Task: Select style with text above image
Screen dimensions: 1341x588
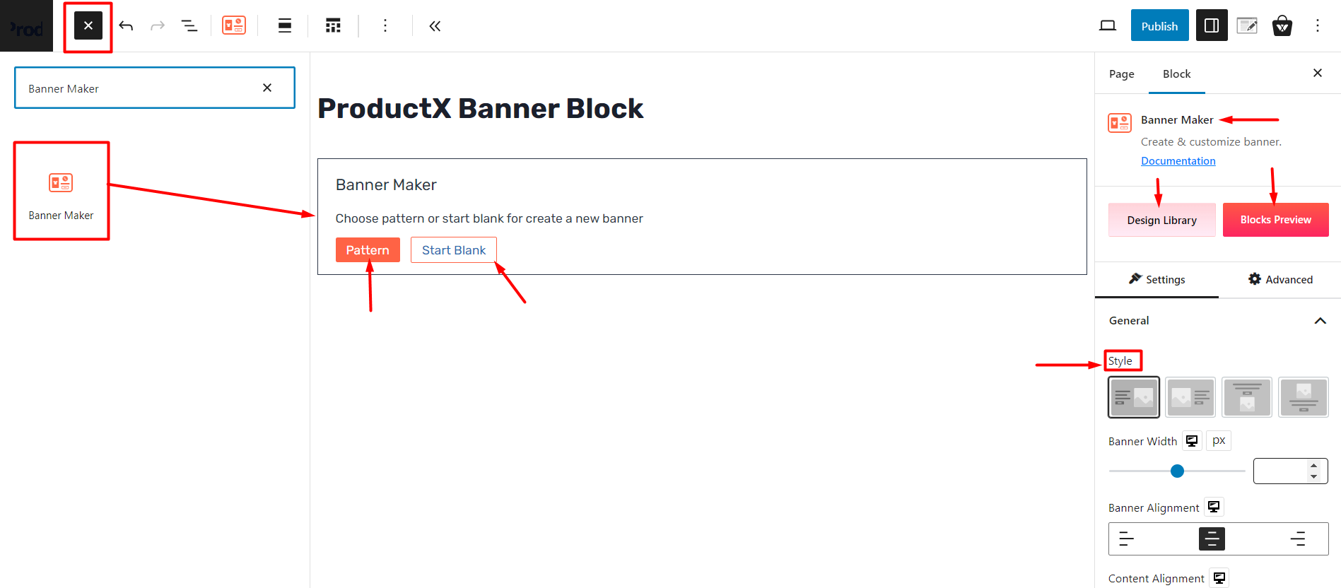Action: [1247, 397]
